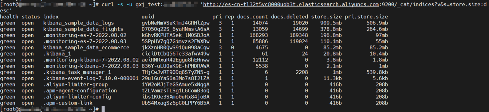Click the kibana_sample_data_flights index name
Viewport: 489px width, 112px height.
[x=83, y=29]
